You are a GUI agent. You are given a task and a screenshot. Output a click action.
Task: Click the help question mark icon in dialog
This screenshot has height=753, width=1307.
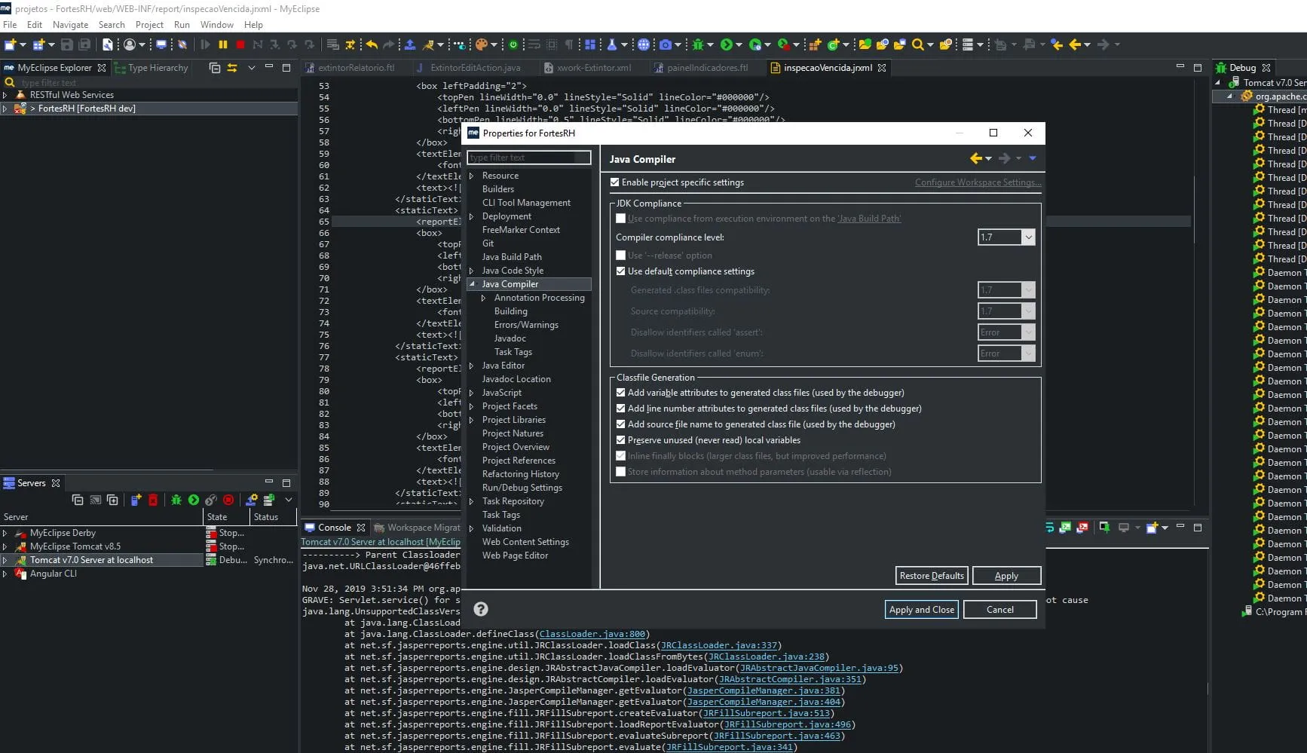point(481,609)
